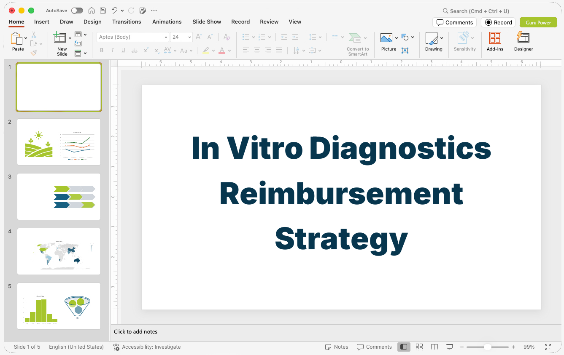
Task: Click the zoom out minus icon
Action: pos(462,347)
